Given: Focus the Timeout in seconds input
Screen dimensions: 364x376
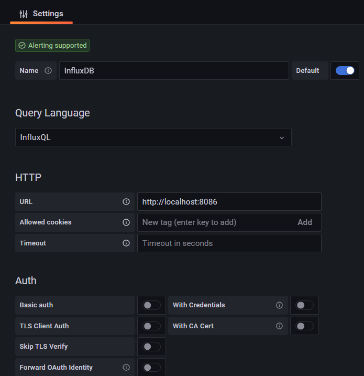Looking at the screenshot, I should coord(229,243).
